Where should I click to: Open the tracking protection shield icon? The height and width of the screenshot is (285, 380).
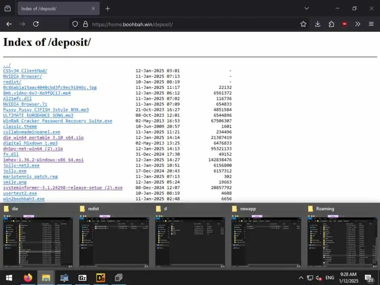pyautogui.click(x=75, y=24)
